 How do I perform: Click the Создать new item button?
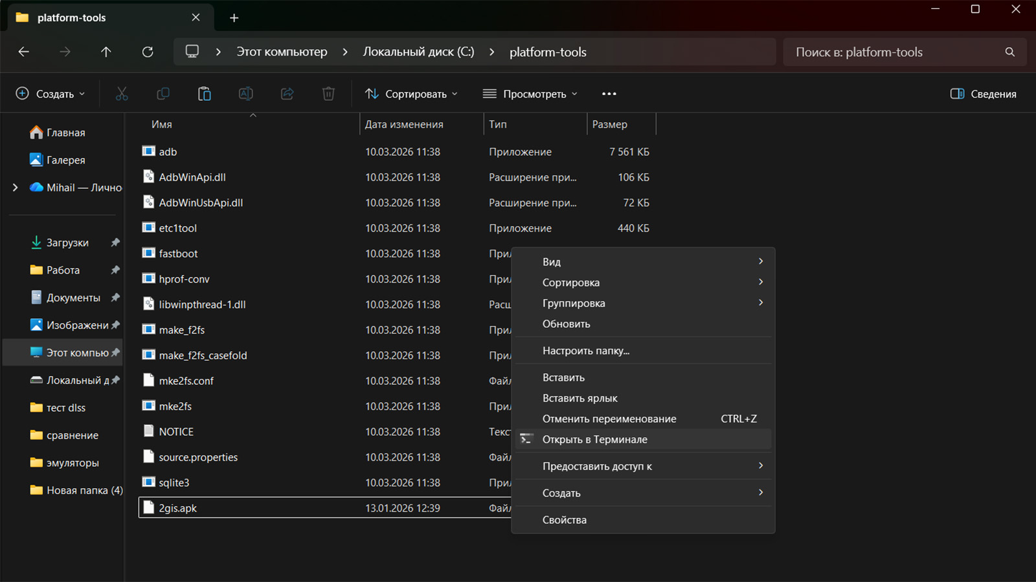(x=51, y=94)
